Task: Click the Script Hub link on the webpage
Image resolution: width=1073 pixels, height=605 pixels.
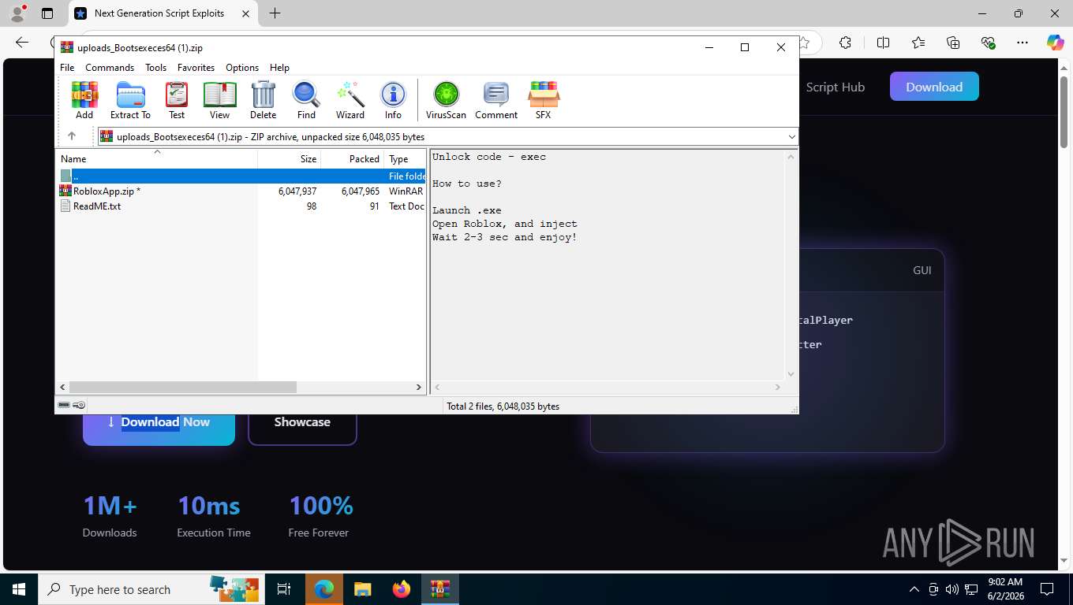Action: coord(836,87)
